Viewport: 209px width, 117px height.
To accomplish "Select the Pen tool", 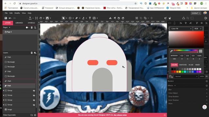I will click(x=77, y=18).
